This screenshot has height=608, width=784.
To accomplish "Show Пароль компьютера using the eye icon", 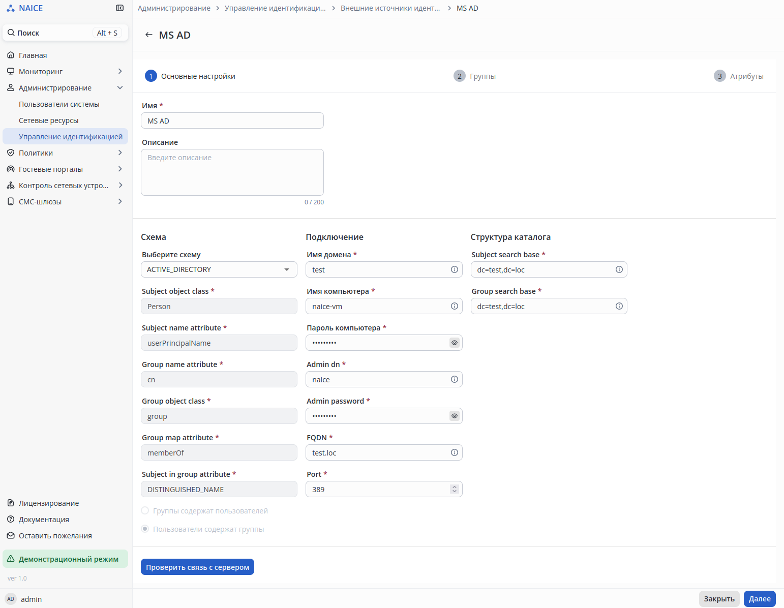I will [454, 343].
